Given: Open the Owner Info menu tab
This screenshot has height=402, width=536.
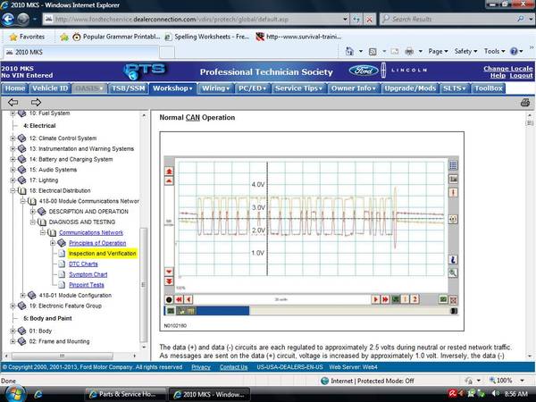Looking at the screenshot, I should coord(353,88).
